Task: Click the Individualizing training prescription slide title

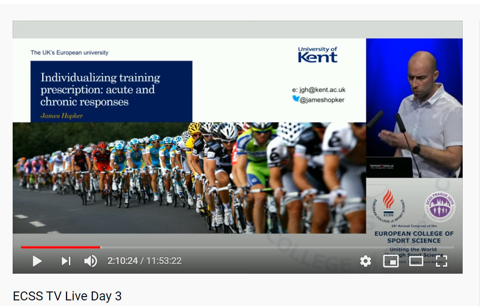Action: [x=100, y=89]
